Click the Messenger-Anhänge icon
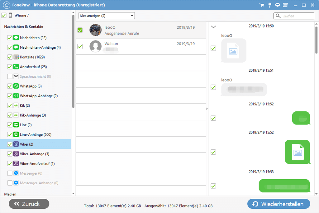The height and width of the screenshot is (213, 319). tap(16, 183)
